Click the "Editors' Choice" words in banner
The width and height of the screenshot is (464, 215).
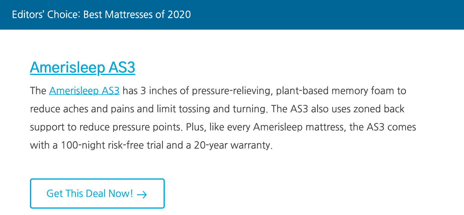coord(46,15)
